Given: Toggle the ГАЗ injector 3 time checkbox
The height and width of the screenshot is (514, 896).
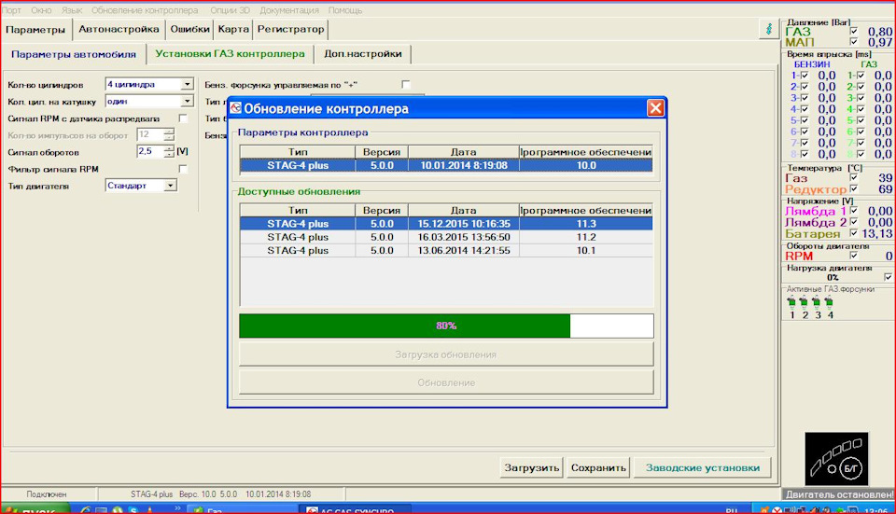Looking at the screenshot, I should point(861,98).
